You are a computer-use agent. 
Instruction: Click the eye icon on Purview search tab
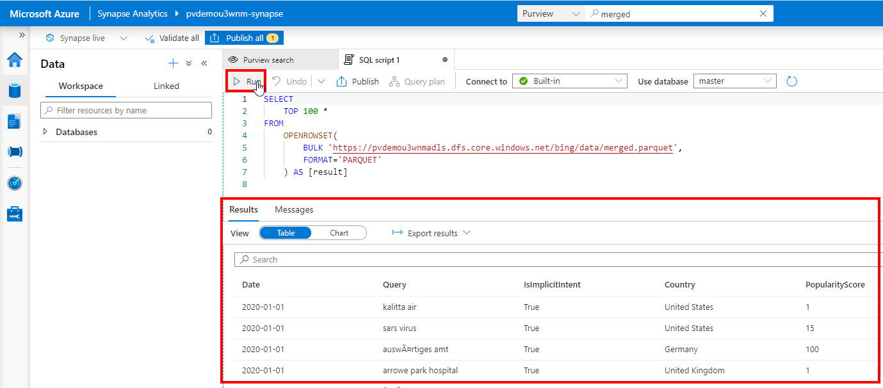click(233, 60)
